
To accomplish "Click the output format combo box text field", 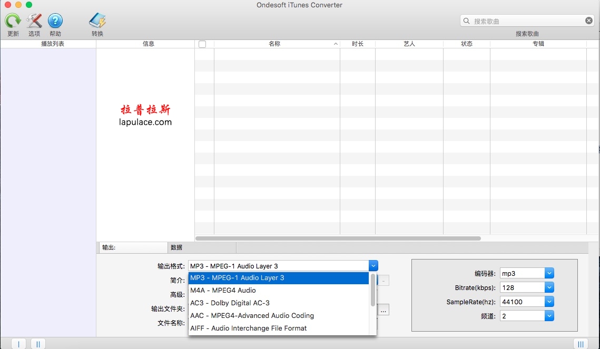I will tap(278, 266).
